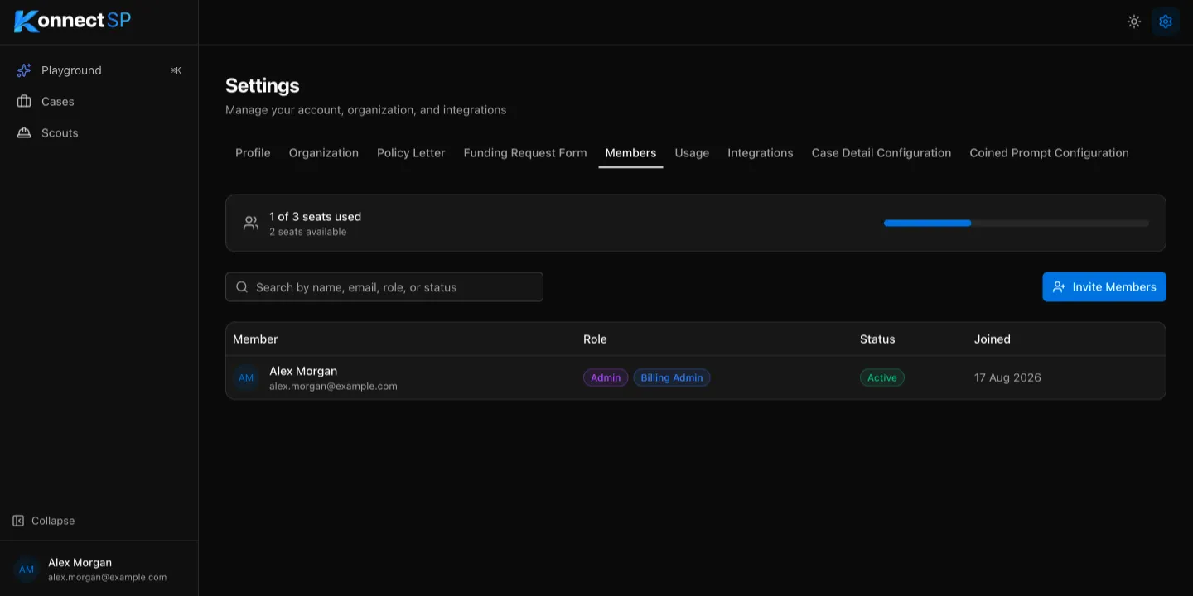Select the Members tab
This screenshot has height=596, width=1193.
[630, 153]
